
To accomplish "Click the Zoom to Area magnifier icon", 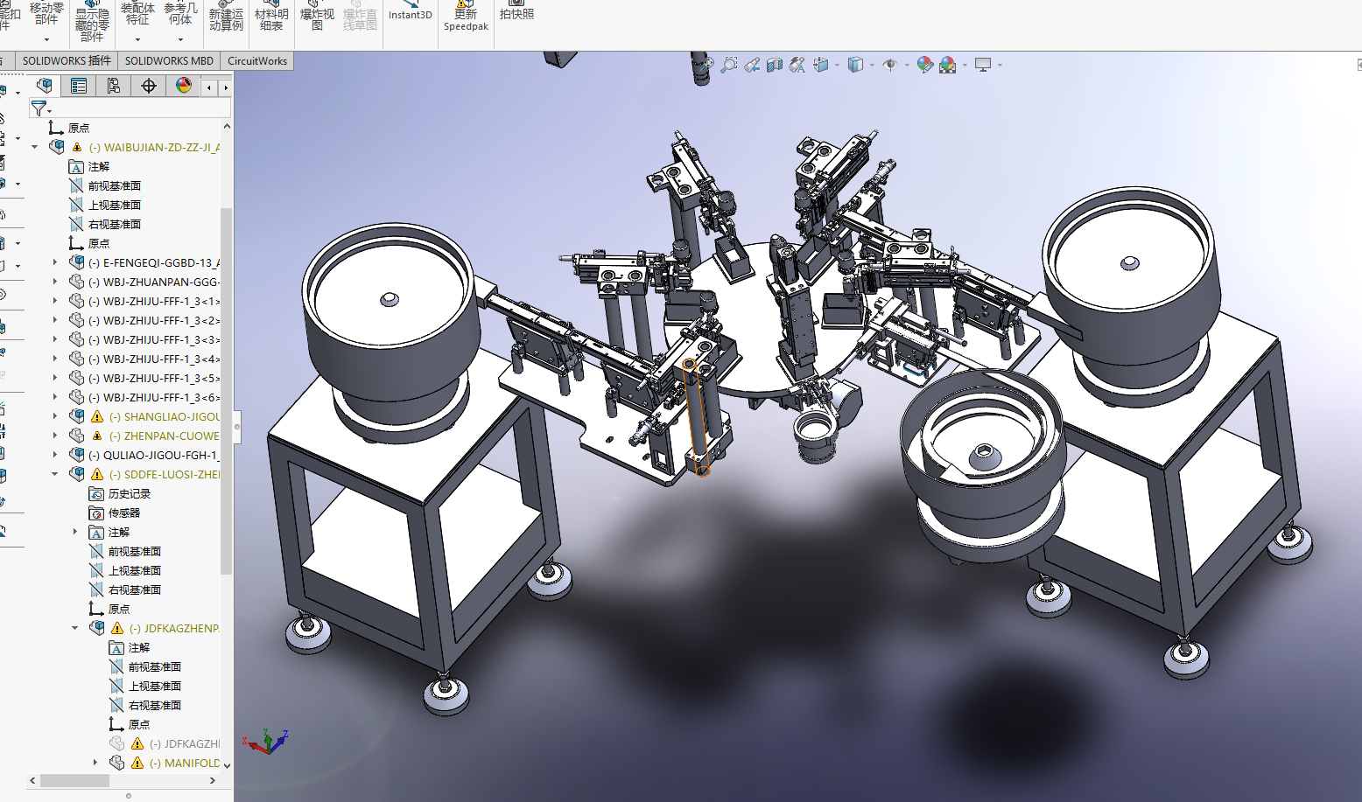I will [728, 66].
